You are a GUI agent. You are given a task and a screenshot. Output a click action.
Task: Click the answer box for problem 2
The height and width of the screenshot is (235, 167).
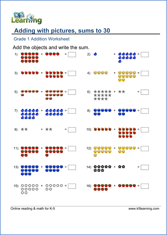click(x=145, y=55)
